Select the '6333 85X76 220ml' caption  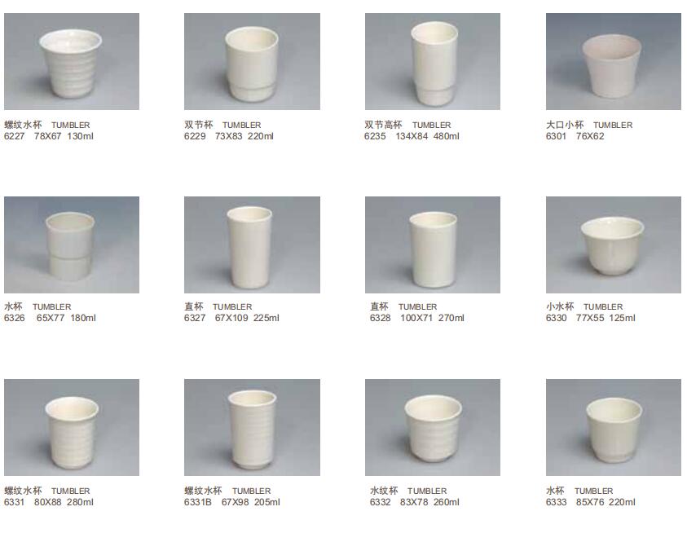click(x=590, y=502)
